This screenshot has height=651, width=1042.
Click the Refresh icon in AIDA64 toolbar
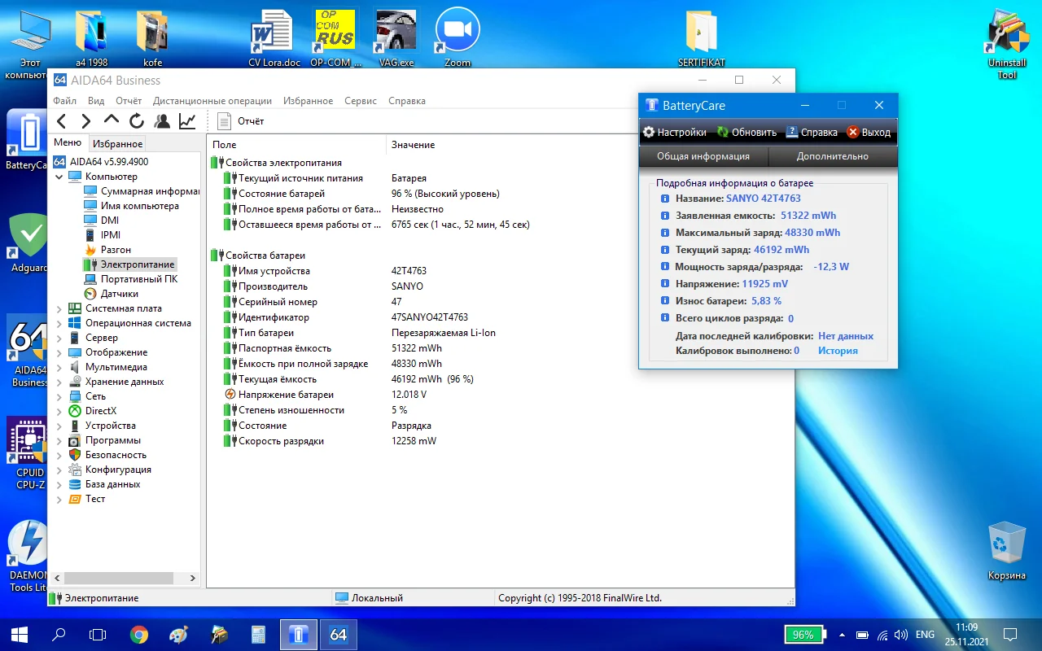tap(137, 121)
